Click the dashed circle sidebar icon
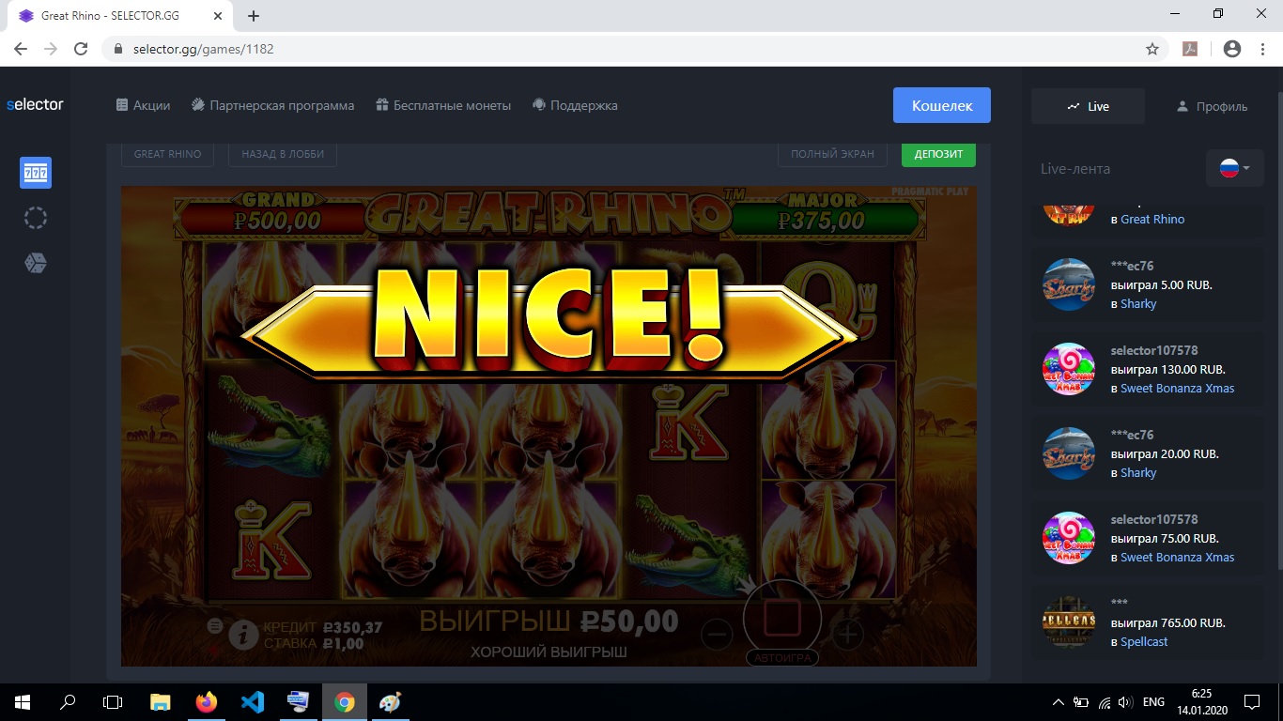 pyautogui.click(x=36, y=218)
